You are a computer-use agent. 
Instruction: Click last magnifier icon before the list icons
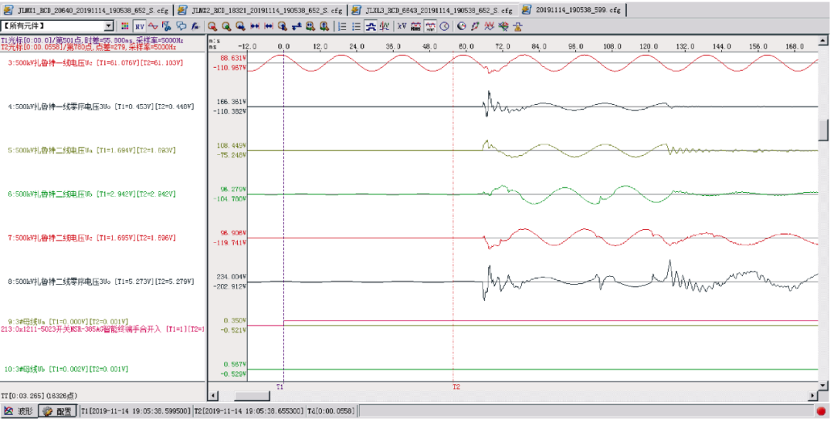[324, 26]
